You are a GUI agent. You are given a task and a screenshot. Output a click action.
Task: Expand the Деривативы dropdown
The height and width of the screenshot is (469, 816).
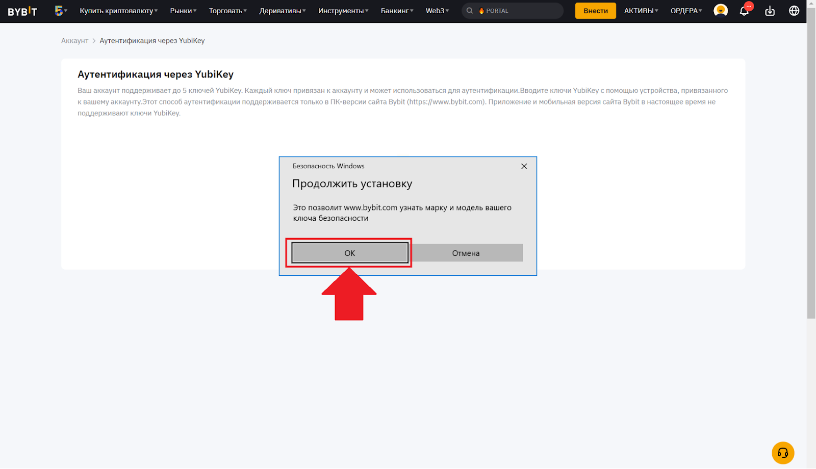click(x=283, y=11)
